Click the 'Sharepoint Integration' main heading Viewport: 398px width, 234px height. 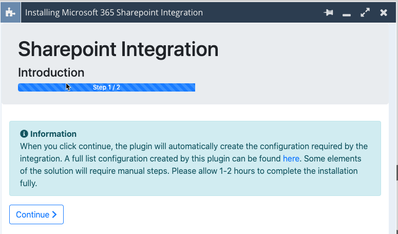tap(118, 49)
